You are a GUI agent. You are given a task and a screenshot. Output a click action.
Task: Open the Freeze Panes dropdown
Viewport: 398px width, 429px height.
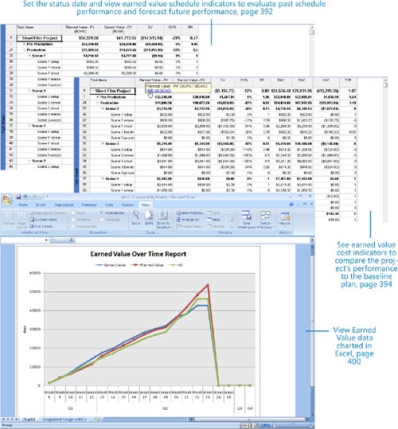click(191, 226)
